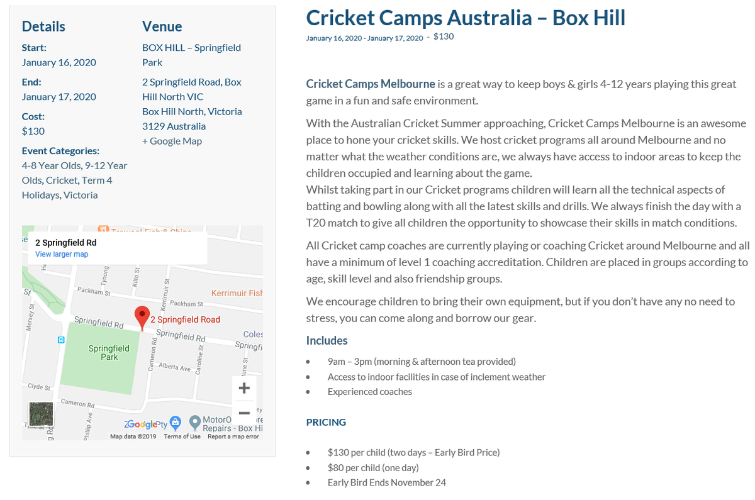The height and width of the screenshot is (500, 755).
Task: Open the + Google Map link
Action: coord(172,141)
